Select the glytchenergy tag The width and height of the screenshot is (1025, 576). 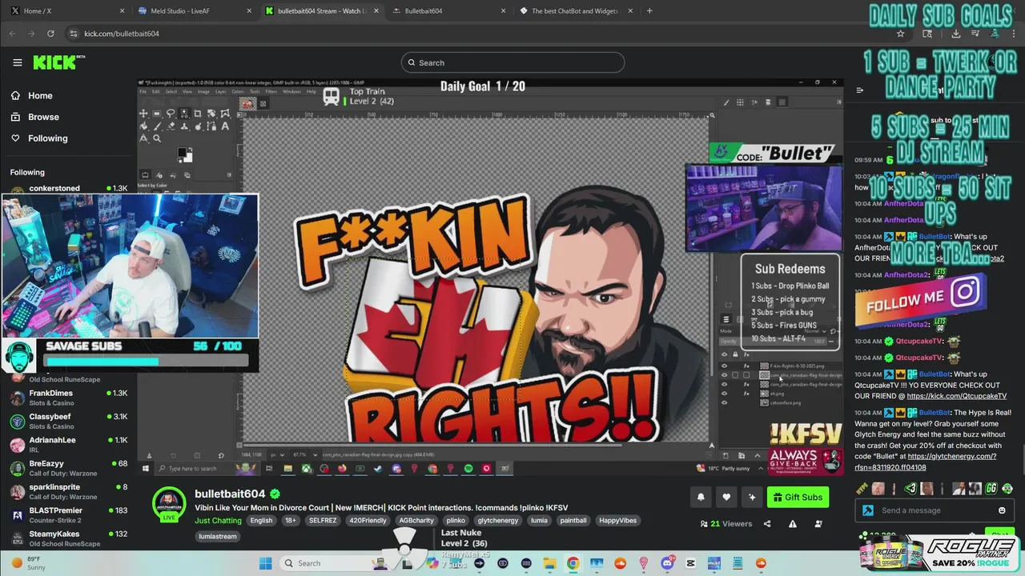coord(498,520)
